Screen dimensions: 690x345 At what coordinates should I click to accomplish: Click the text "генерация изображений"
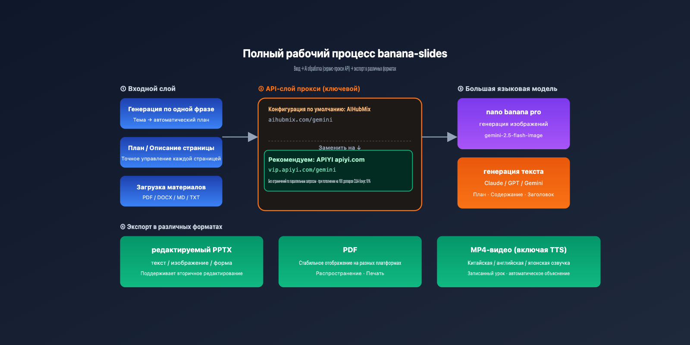[x=514, y=124]
